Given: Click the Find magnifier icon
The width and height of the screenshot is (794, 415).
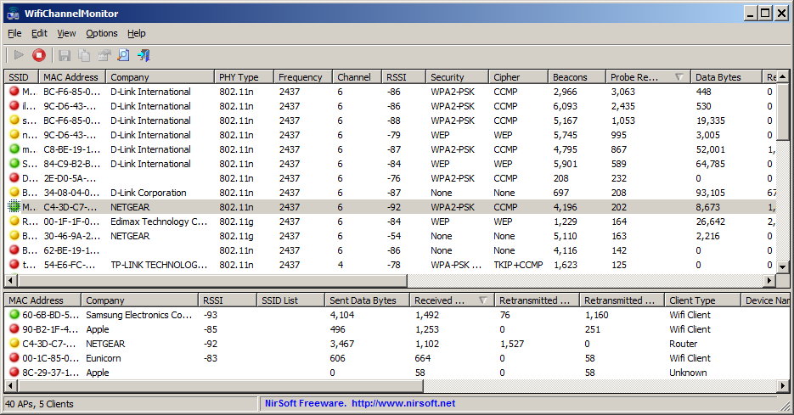Looking at the screenshot, I should 123,55.
